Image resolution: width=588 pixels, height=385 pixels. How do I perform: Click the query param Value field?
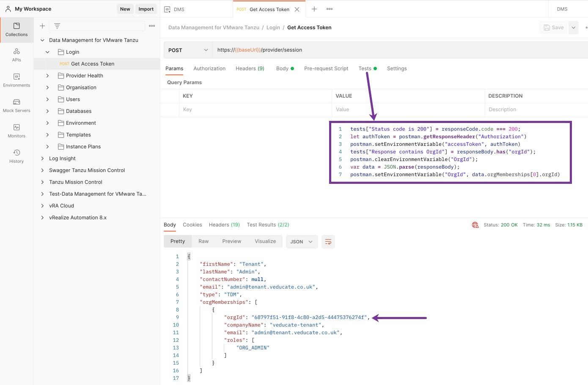pos(408,109)
